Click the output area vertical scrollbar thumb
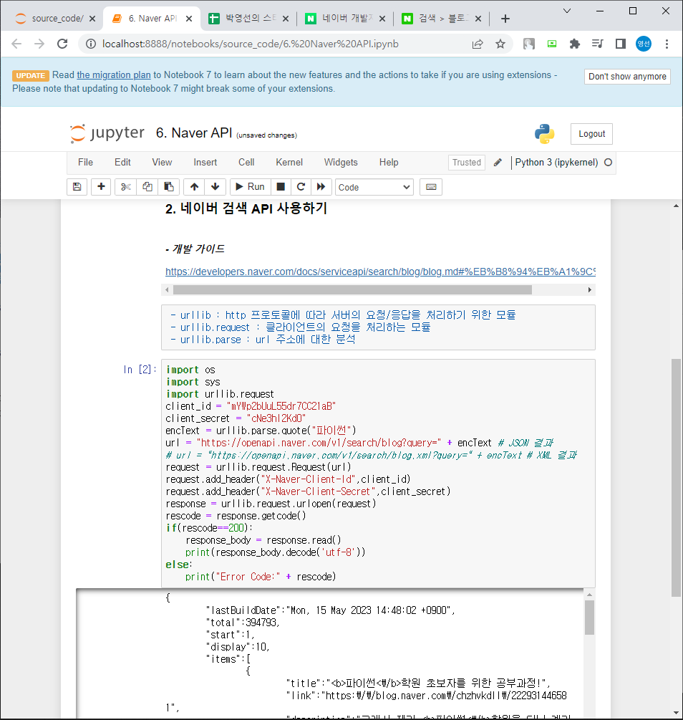This screenshot has height=720, width=683. pos(589,617)
